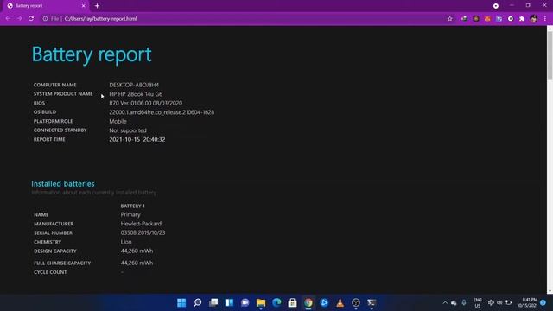This screenshot has width=553, height=311.
Task: Click the CONNECTED STANDBY label
Action: click(60, 130)
